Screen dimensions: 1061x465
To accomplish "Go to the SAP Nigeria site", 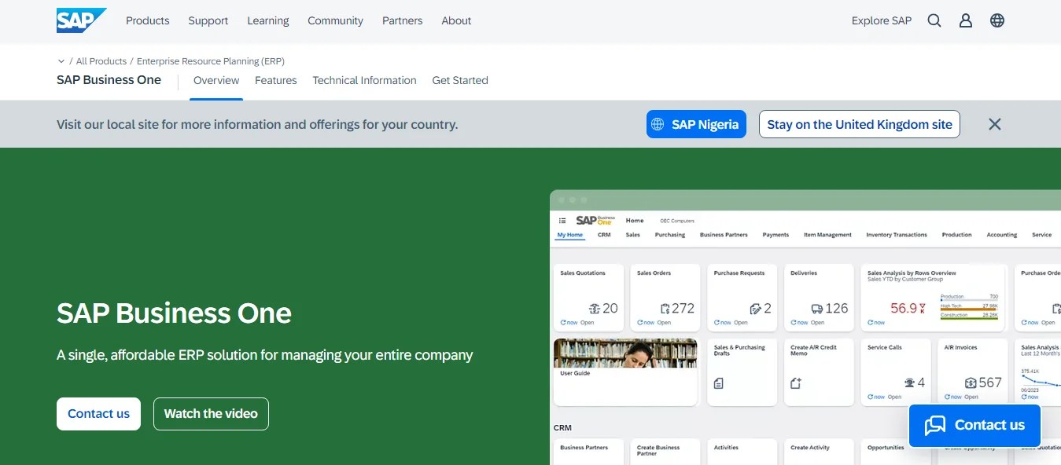I will click(x=696, y=124).
